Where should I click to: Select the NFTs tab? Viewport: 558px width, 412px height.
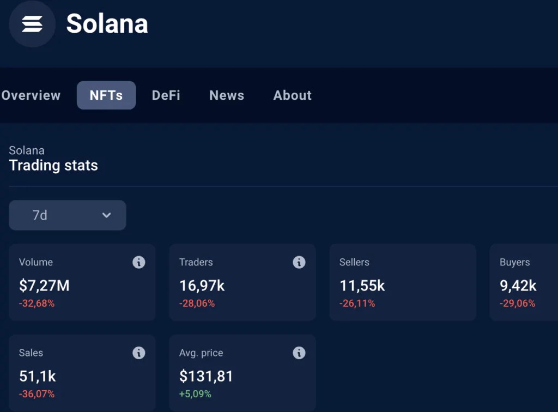[x=106, y=95]
